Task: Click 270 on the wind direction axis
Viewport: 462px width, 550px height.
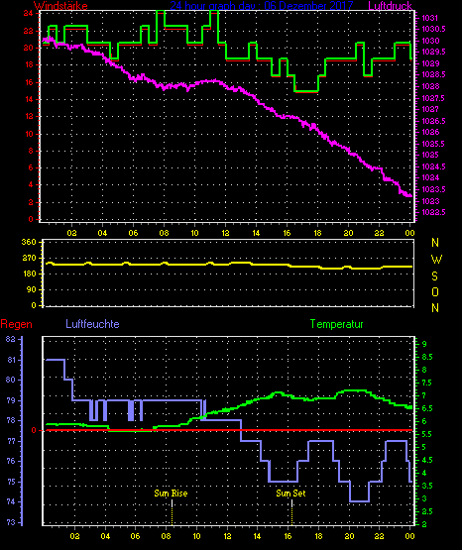Action: coord(29,258)
